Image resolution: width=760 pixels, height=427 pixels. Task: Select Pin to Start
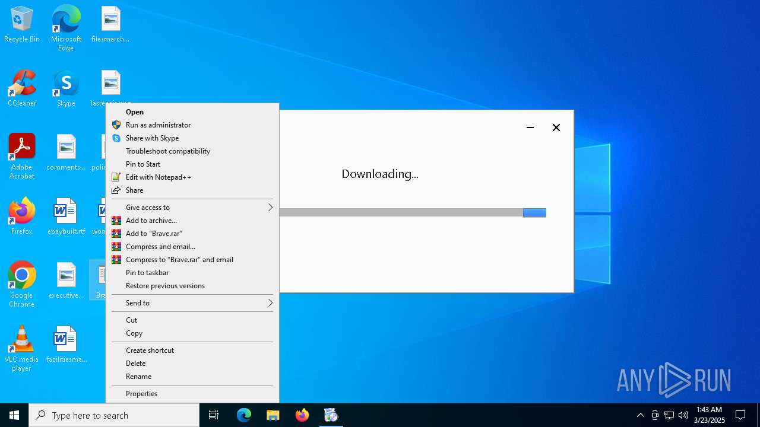(x=192, y=164)
